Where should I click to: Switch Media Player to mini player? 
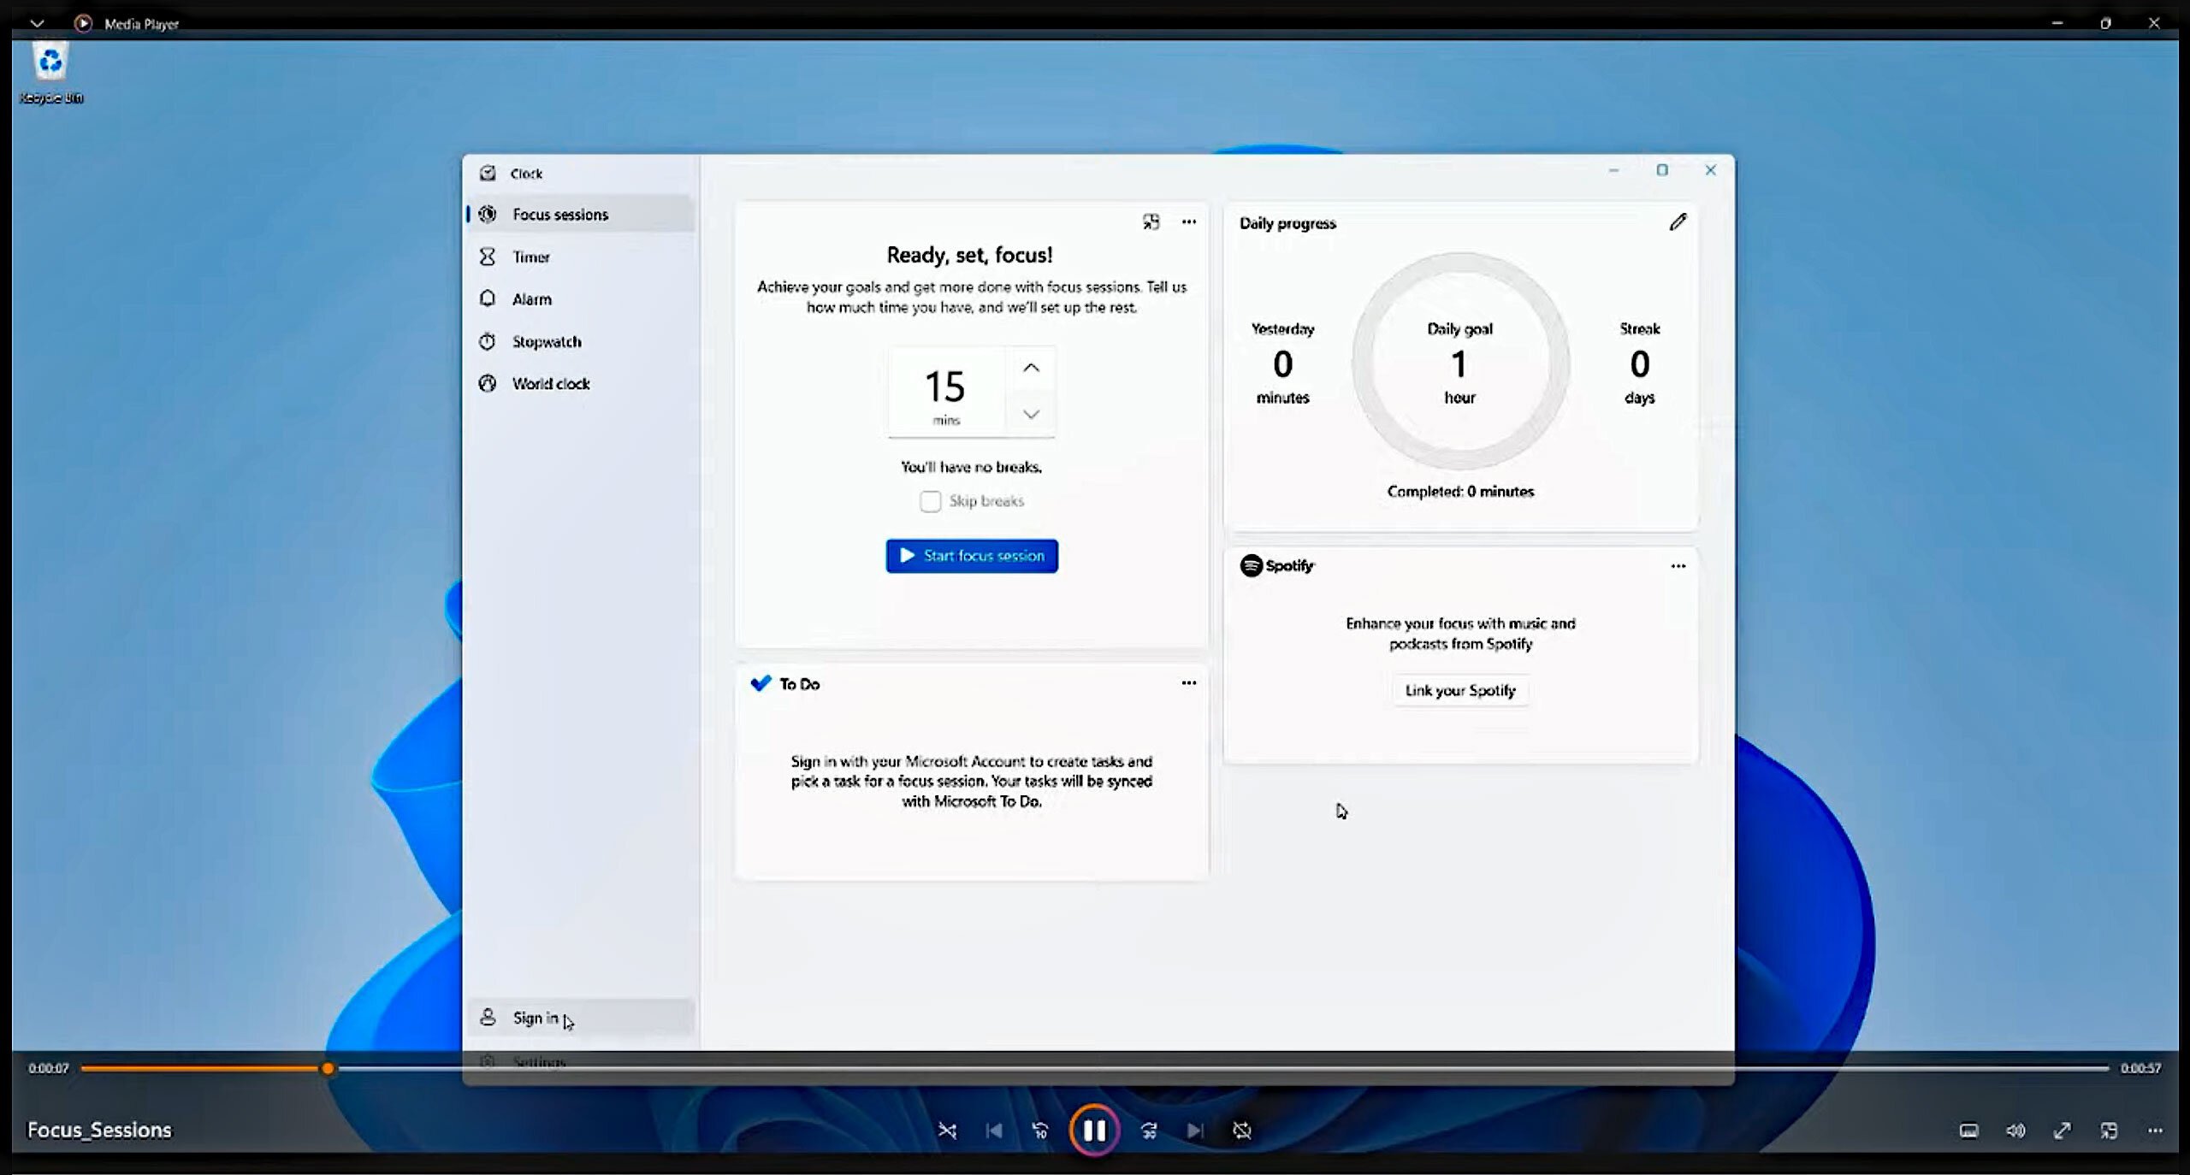coord(2109,1131)
